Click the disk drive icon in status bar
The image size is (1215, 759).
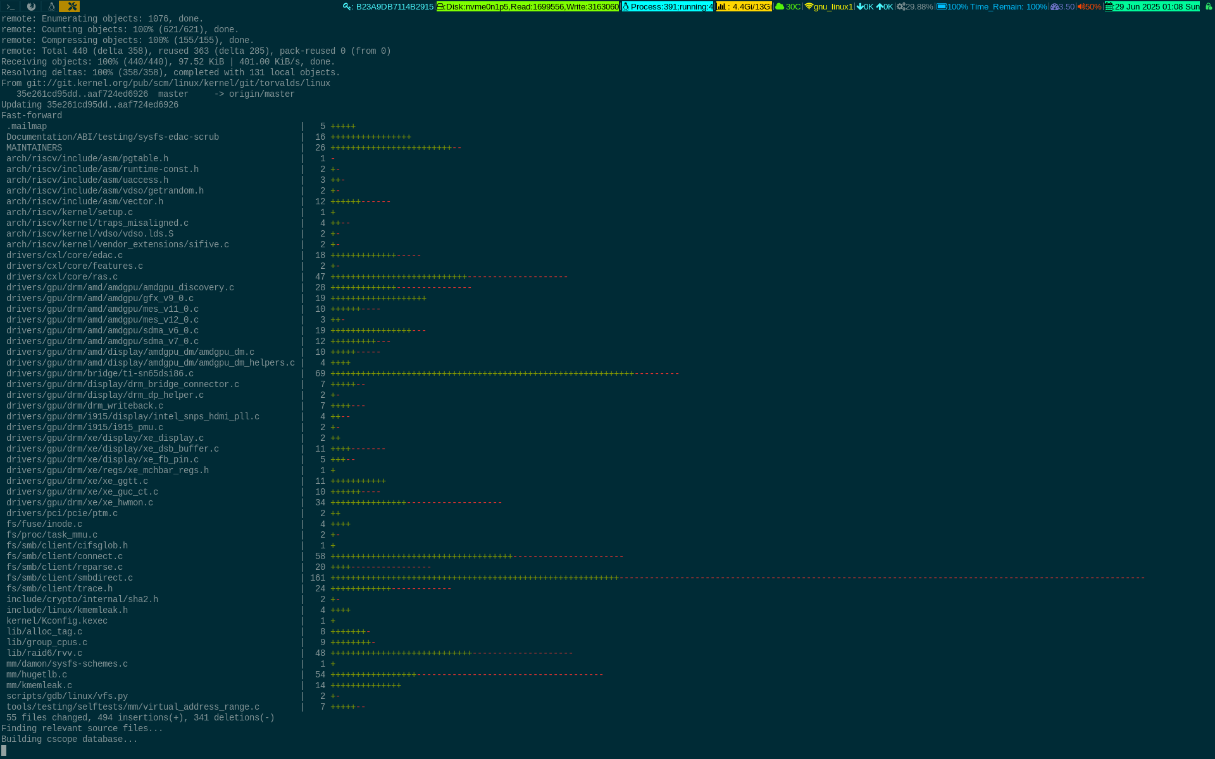440,6
